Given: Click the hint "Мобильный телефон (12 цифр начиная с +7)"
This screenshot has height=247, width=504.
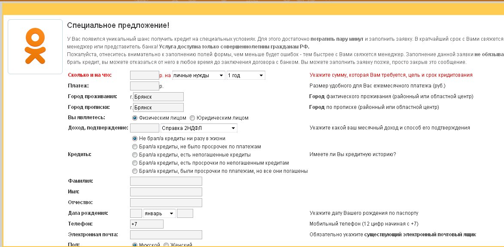Looking at the screenshot, I should tap(364, 224).
